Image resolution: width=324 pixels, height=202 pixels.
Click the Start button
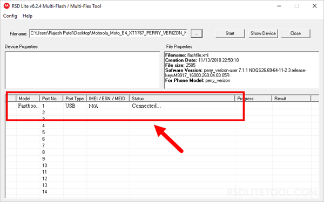[x=230, y=33]
